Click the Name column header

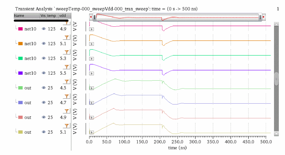pyautogui.click(x=27, y=16)
